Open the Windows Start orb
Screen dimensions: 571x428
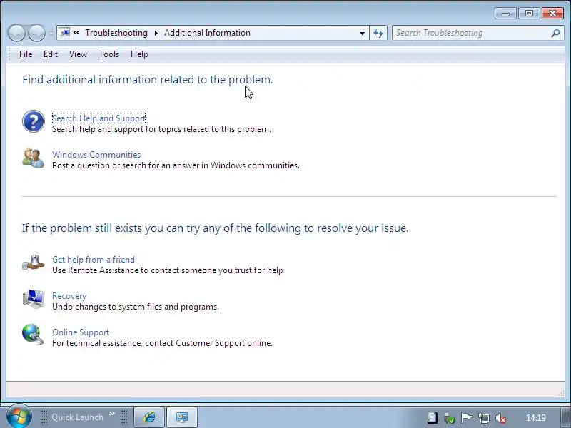coord(19,417)
